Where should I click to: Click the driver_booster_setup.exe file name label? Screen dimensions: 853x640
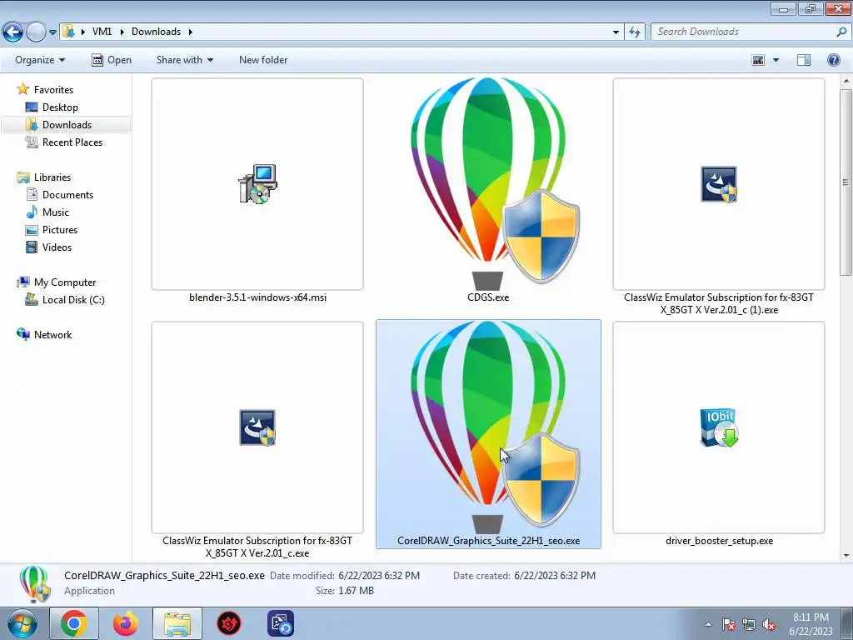(719, 540)
